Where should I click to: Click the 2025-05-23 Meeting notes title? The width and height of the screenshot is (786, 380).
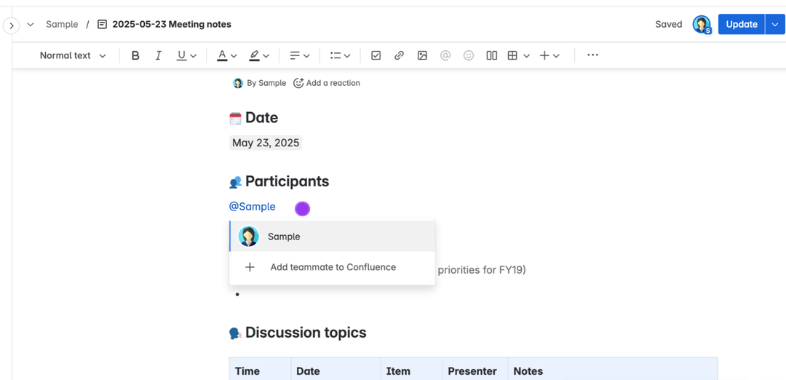pos(172,24)
